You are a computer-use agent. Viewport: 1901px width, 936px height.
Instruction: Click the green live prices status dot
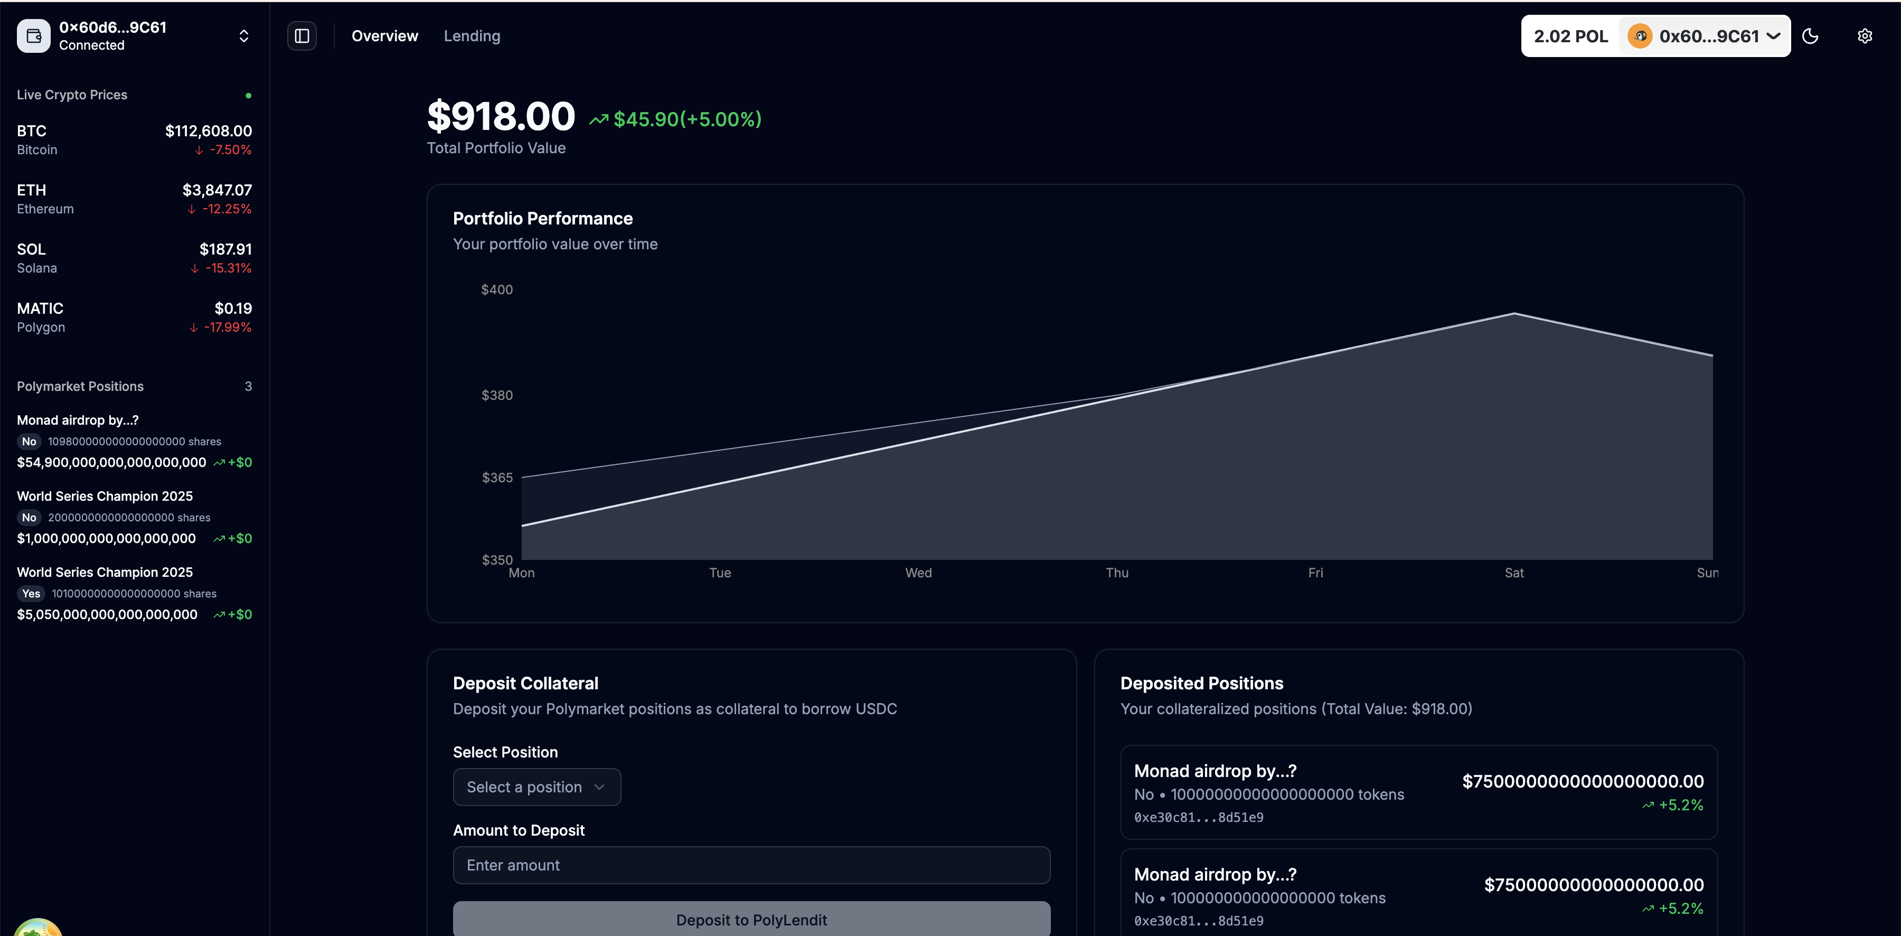point(249,95)
